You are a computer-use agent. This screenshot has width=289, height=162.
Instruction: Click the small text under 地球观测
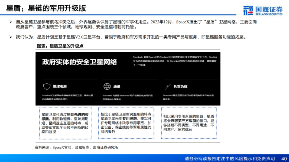coord(67,97)
